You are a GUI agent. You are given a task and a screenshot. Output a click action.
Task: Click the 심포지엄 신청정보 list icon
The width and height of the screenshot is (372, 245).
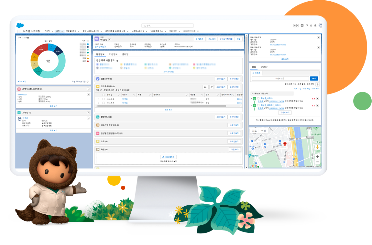coord(98,125)
